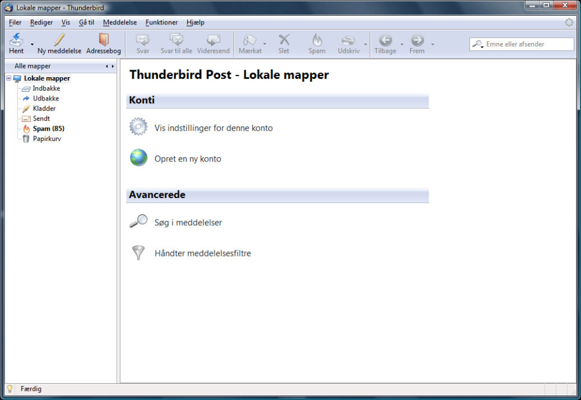Open the Meddelelse menu
This screenshot has width=581, height=400.
(x=120, y=23)
